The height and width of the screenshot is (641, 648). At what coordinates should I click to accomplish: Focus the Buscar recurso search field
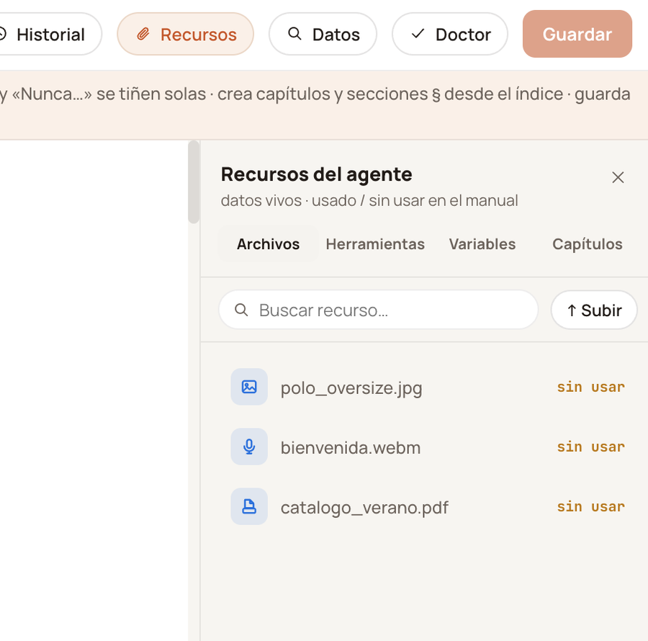pos(378,310)
